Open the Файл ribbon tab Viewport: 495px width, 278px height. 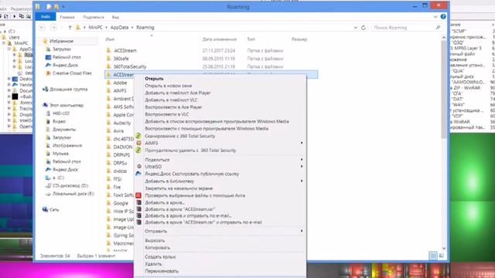tap(46, 17)
